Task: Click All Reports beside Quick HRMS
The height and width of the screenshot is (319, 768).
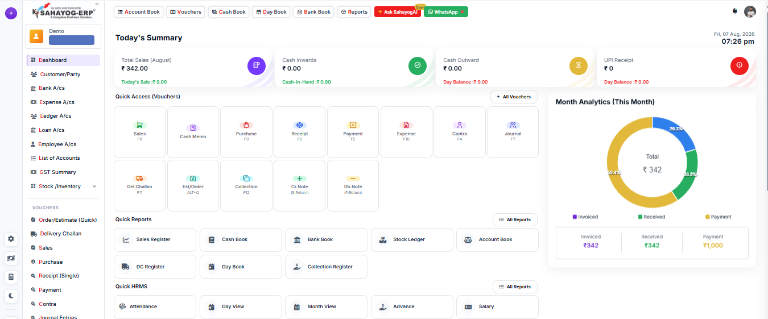Action: (515, 287)
